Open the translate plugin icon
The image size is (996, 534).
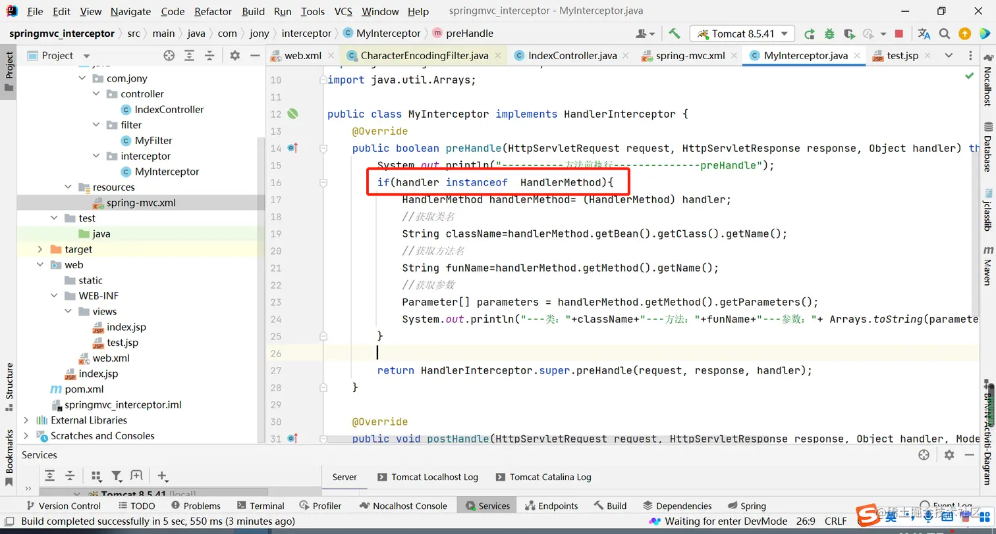[924, 34]
